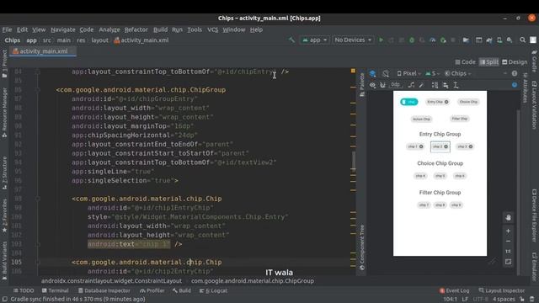Click the Pack layout icon
This screenshot has width=539, height=303.
[435, 85]
